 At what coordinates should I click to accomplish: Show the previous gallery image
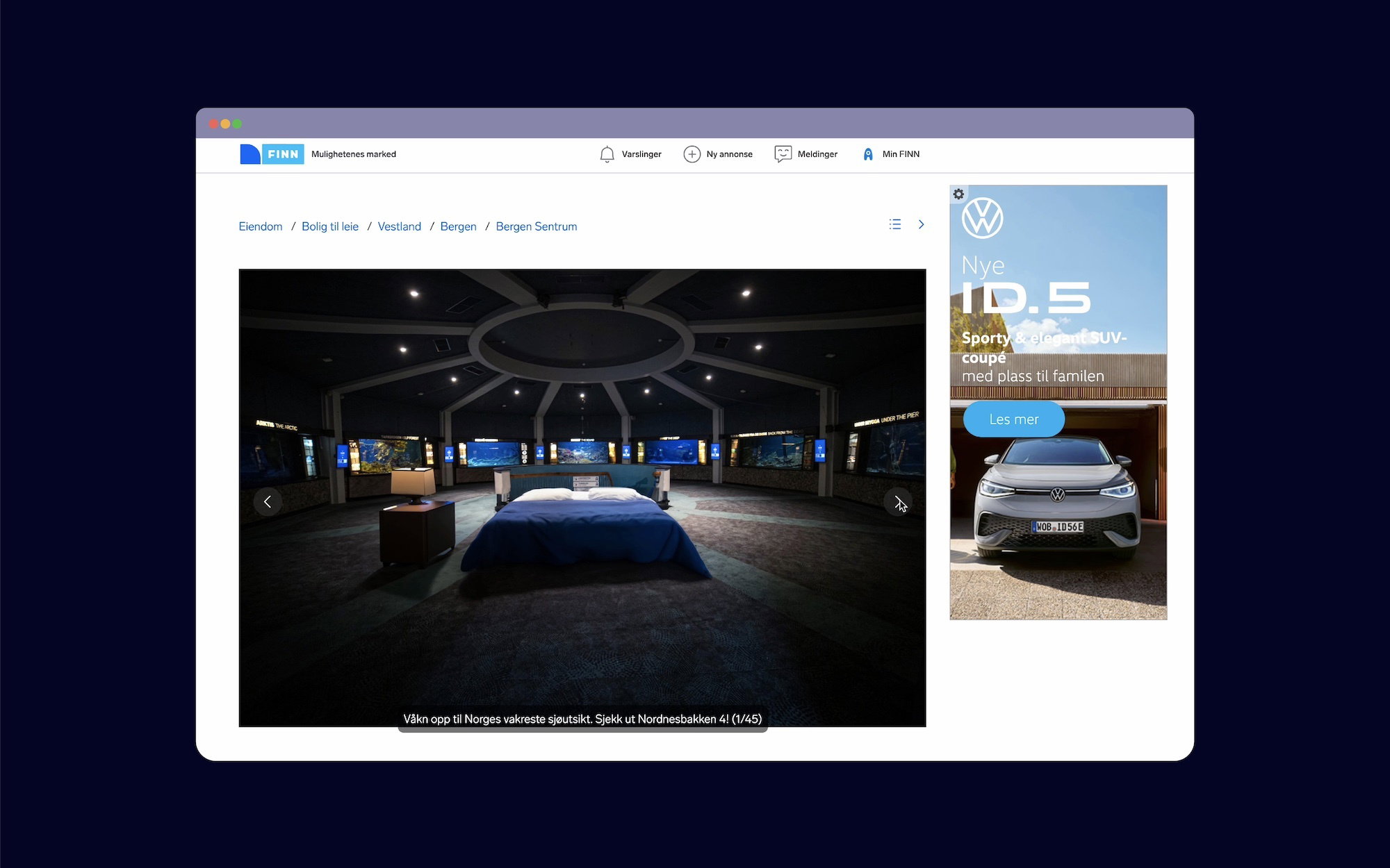pos(268,501)
